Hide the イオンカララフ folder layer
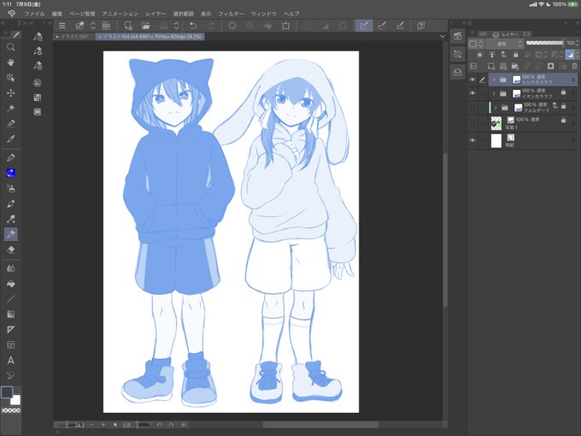Viewport: 581px width, 436px height. 472,93
